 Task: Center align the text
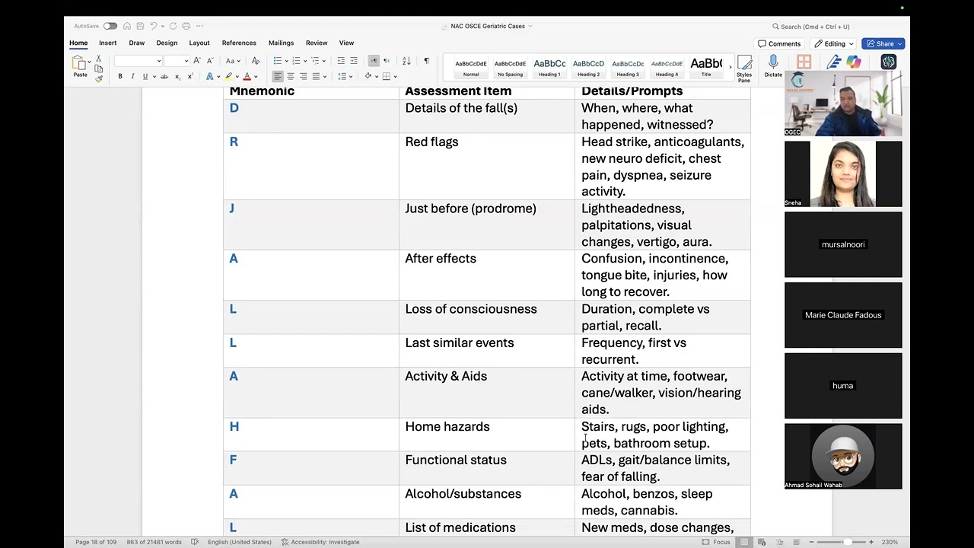(x=290, y=76)
